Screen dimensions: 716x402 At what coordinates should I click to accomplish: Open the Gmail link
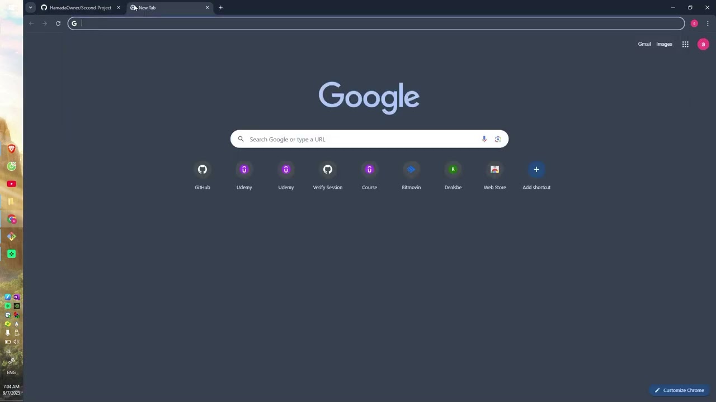tap(644, 44)
